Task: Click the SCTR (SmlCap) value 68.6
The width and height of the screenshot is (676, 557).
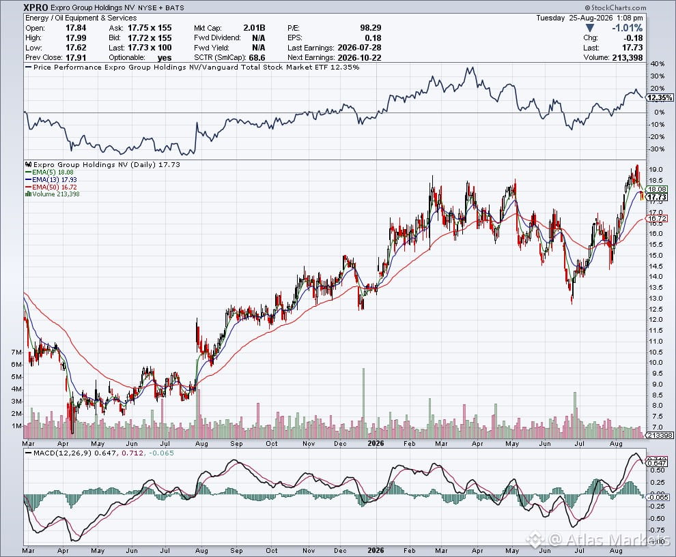Action: [x=257, y=58]
